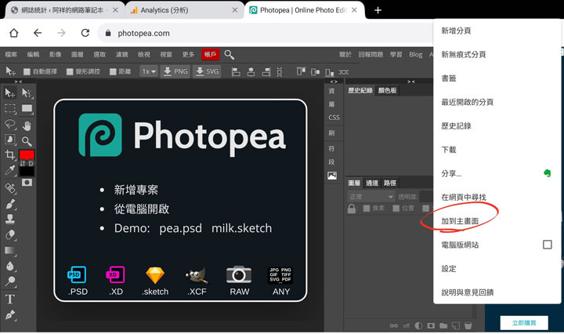564x334 pixels.
Task: Click the layer mask icon in layers panel
Action: (x=431, y=325)
